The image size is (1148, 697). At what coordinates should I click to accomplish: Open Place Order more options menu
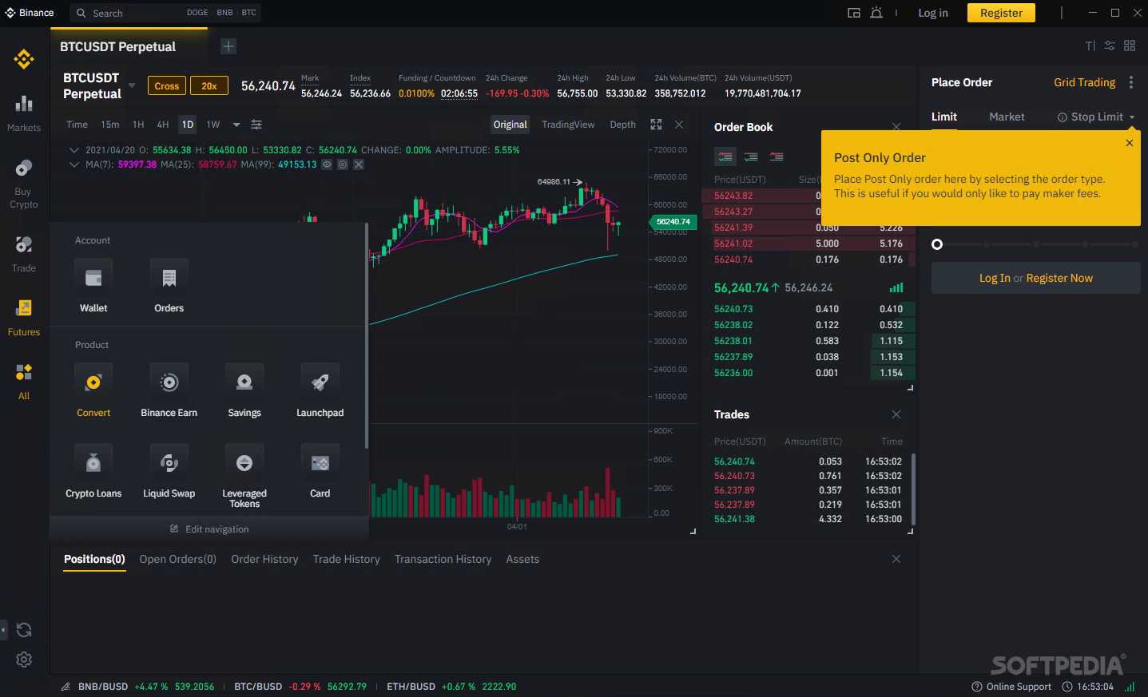(1131, 82)
